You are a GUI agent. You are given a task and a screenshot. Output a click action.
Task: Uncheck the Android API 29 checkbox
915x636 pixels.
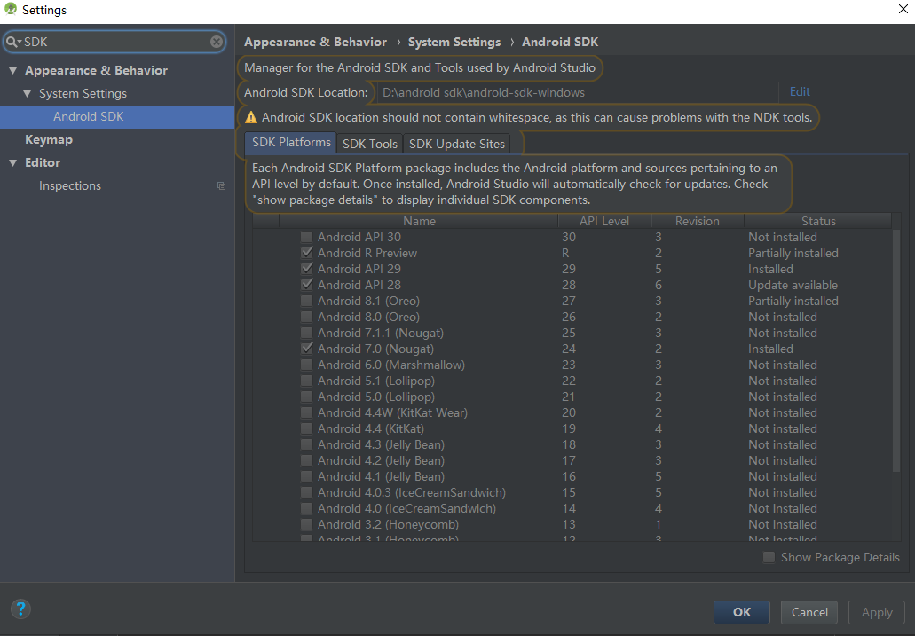click(306, 269)
